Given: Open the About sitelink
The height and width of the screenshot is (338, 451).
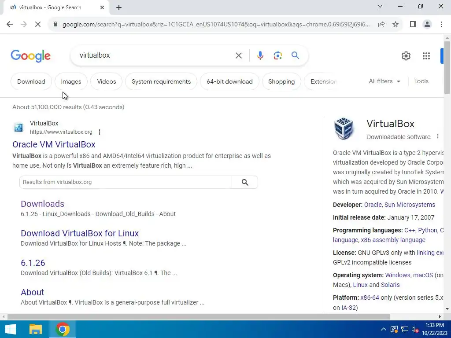Looking at the screenshot, I should [33, 292].
